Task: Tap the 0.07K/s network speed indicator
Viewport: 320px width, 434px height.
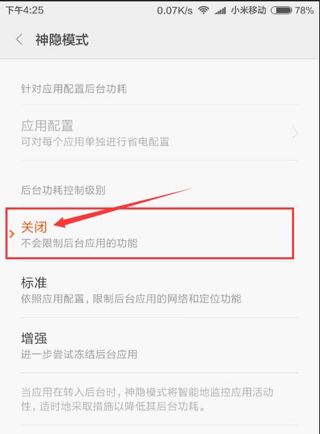Action: [x=175, y=10]
